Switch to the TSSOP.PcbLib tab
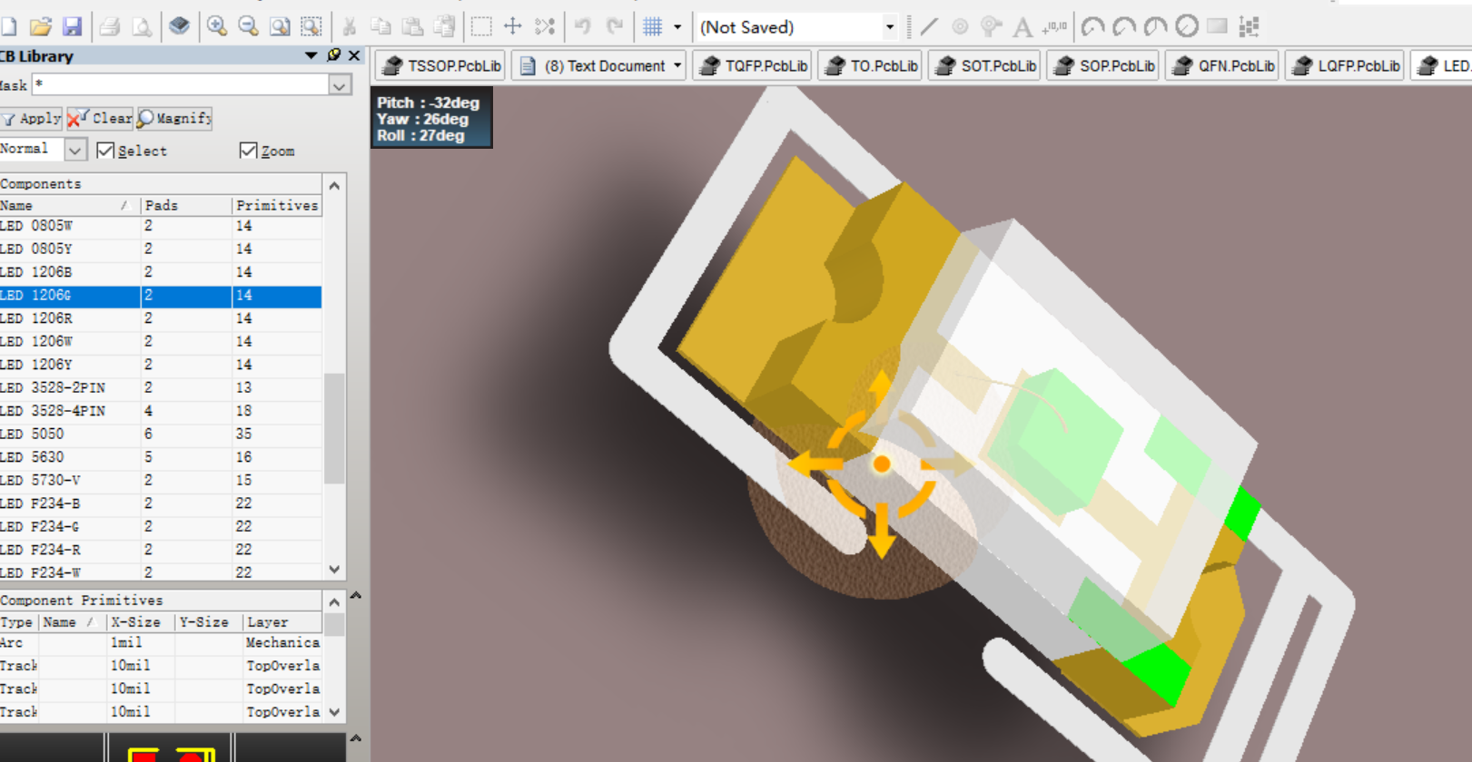Screen dimensions: 1472x762 (441, 65)
